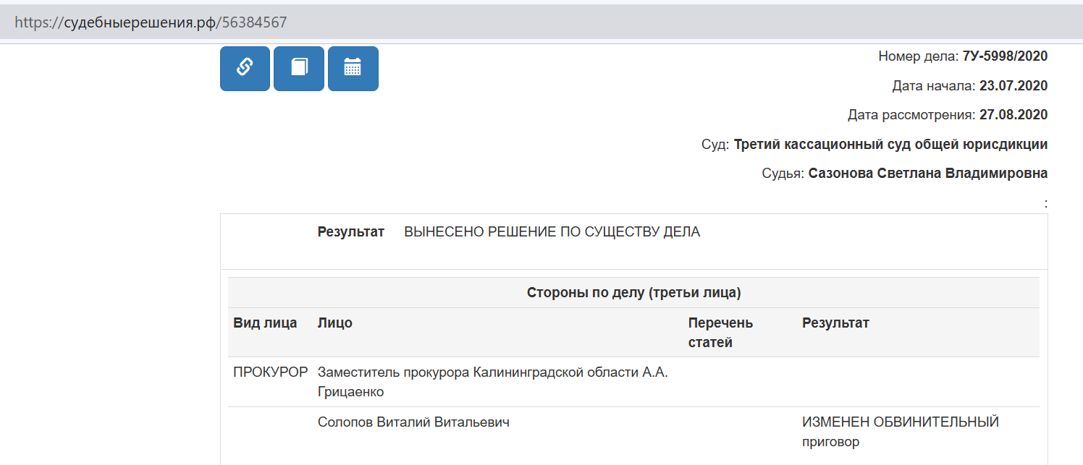The image size is (1083, 465).
Task: Click the name Солопов Виталий Витальевич
Action: (x=413, y=422)
